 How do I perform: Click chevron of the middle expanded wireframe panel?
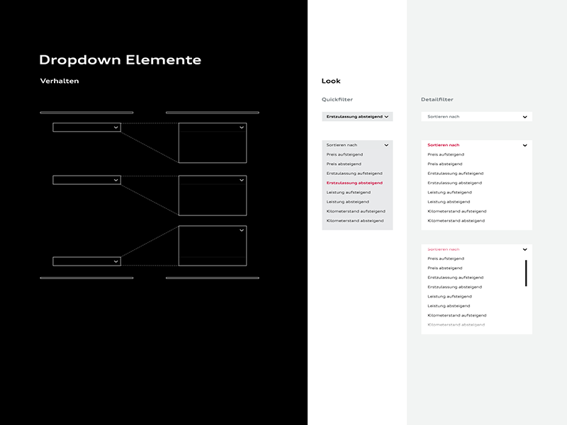(242, 180)
